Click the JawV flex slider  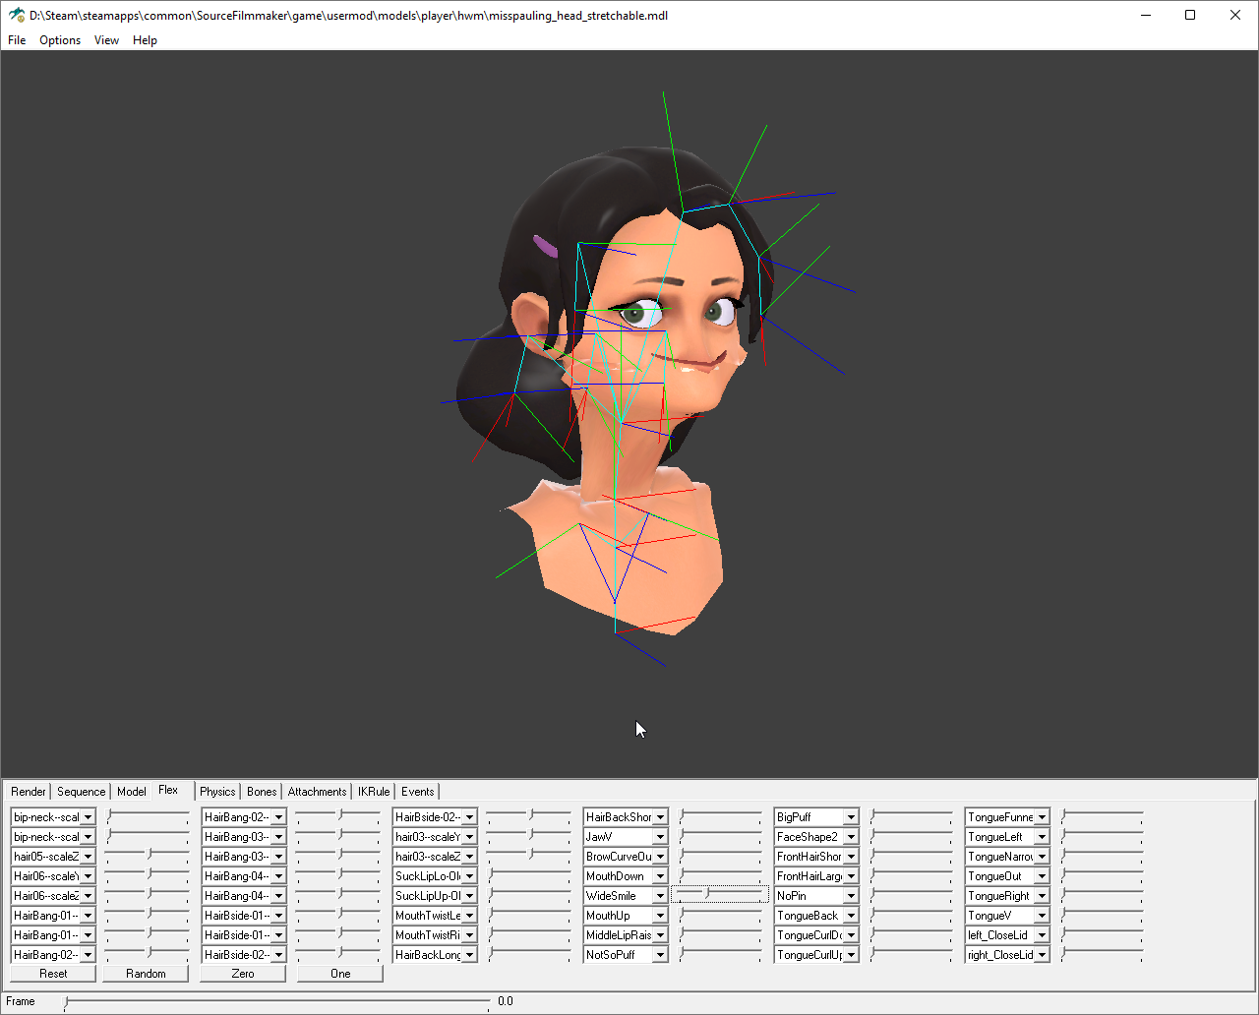(x=720, y=836)
